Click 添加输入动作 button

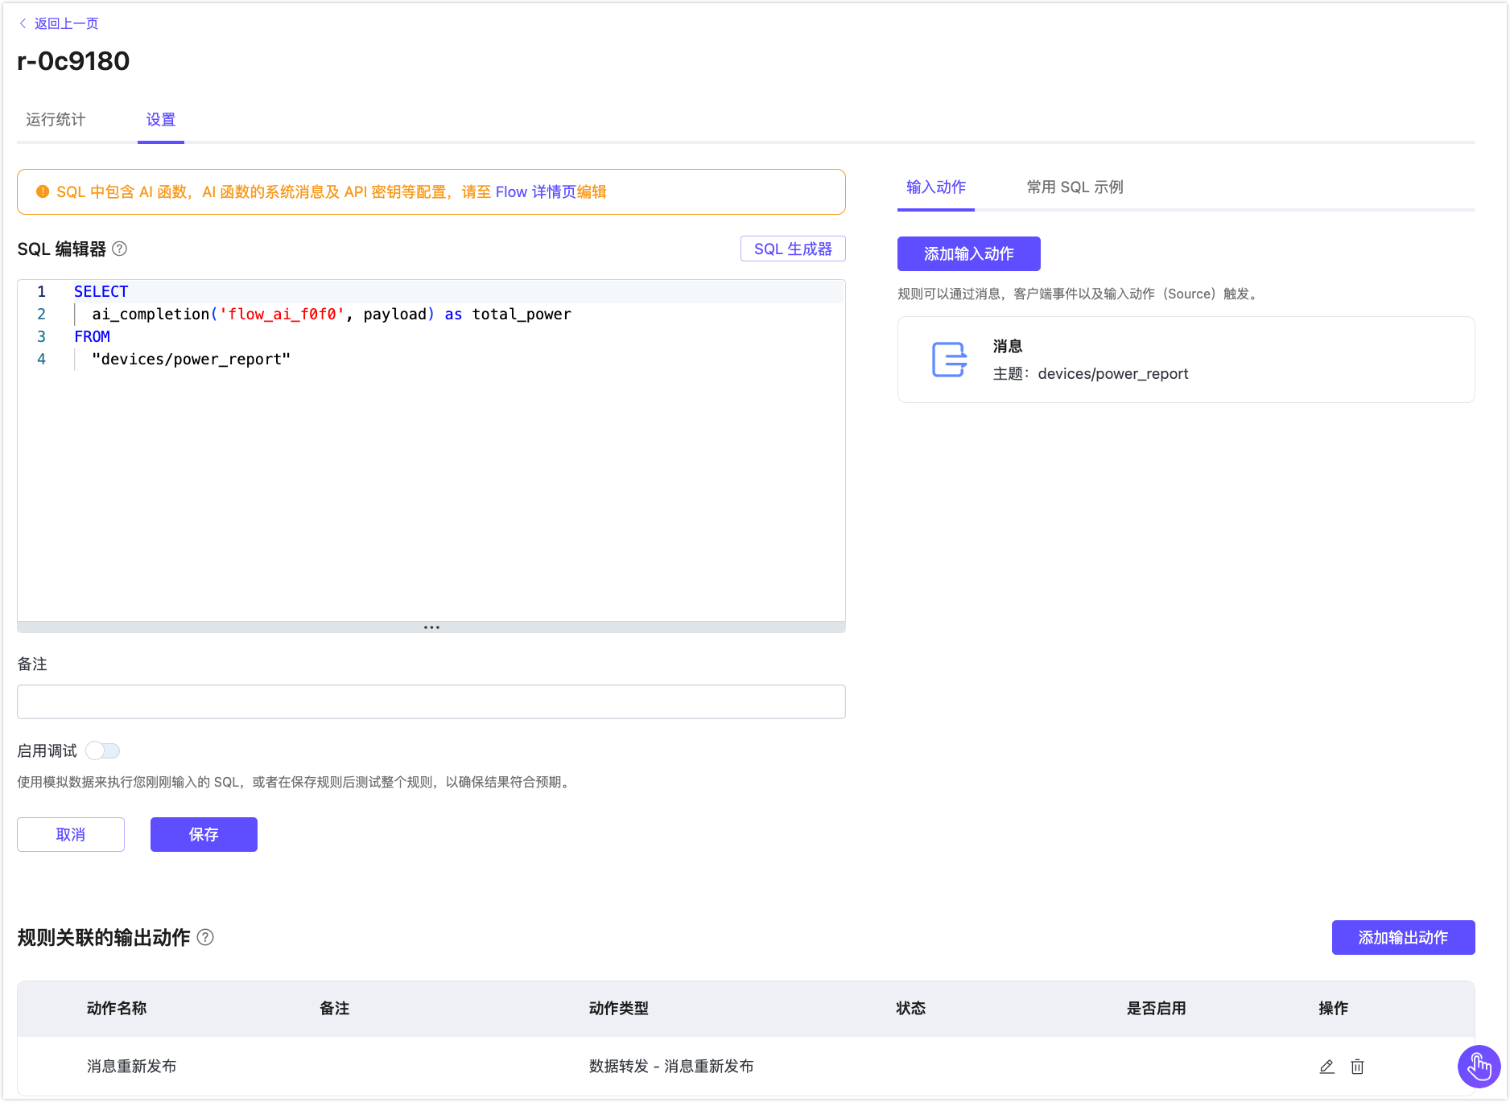(968, 254)
